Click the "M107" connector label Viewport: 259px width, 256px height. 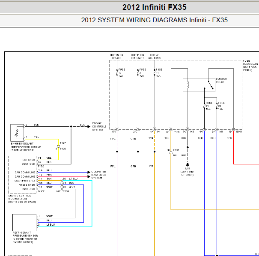41,192
